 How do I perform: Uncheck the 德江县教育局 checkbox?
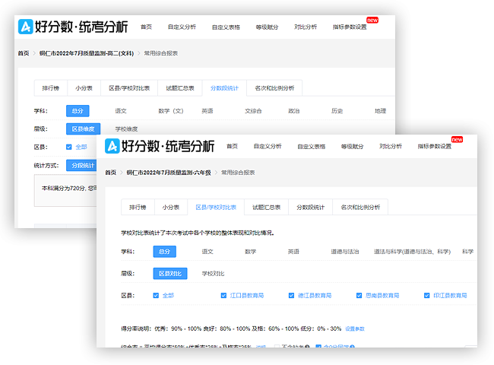pos(292,295)
